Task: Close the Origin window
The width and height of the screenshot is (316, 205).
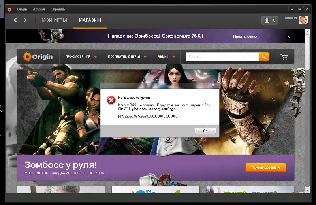Action: tap(307, 9)
